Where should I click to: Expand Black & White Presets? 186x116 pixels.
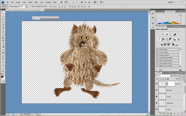(x=158, y=60)
